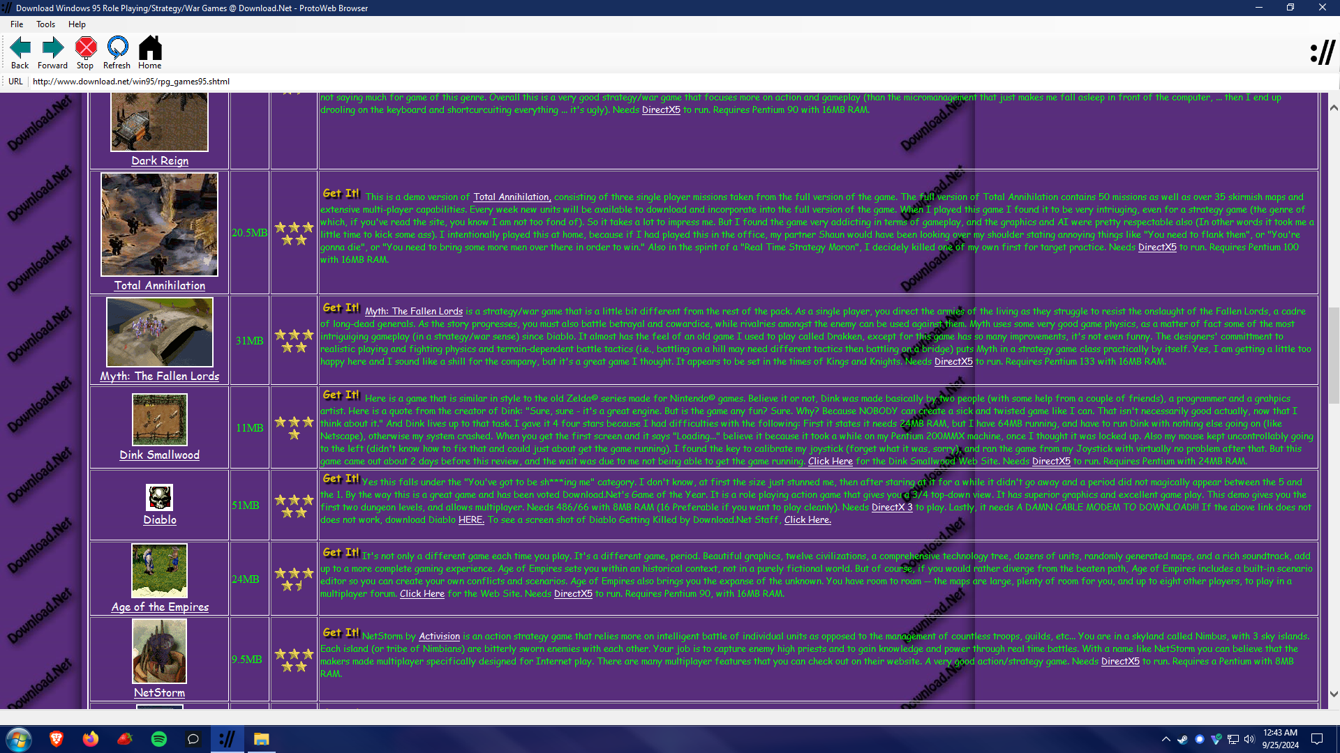Image resolution: width=1340 pixels, height=753 pixels.
Task: Open the Activision link in NetStorm description
Action: click(439, 637)
